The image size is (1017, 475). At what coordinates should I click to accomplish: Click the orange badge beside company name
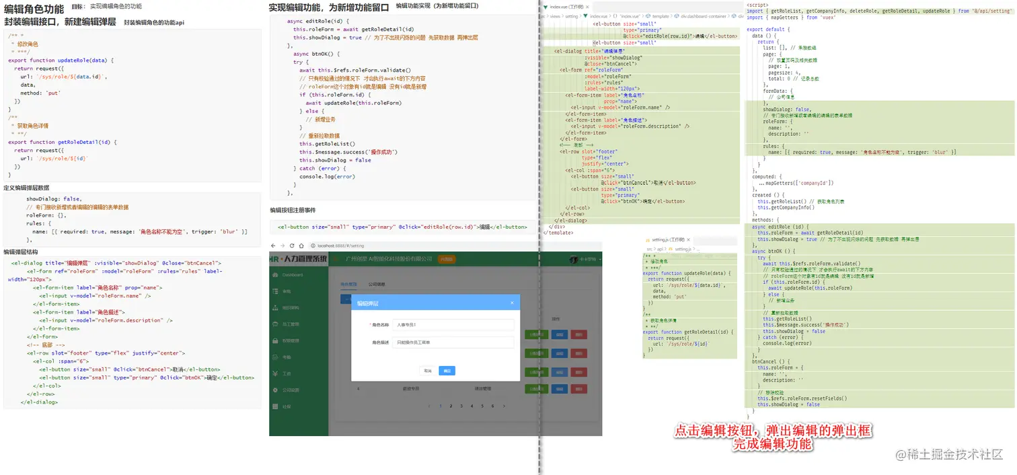[446, 259]
